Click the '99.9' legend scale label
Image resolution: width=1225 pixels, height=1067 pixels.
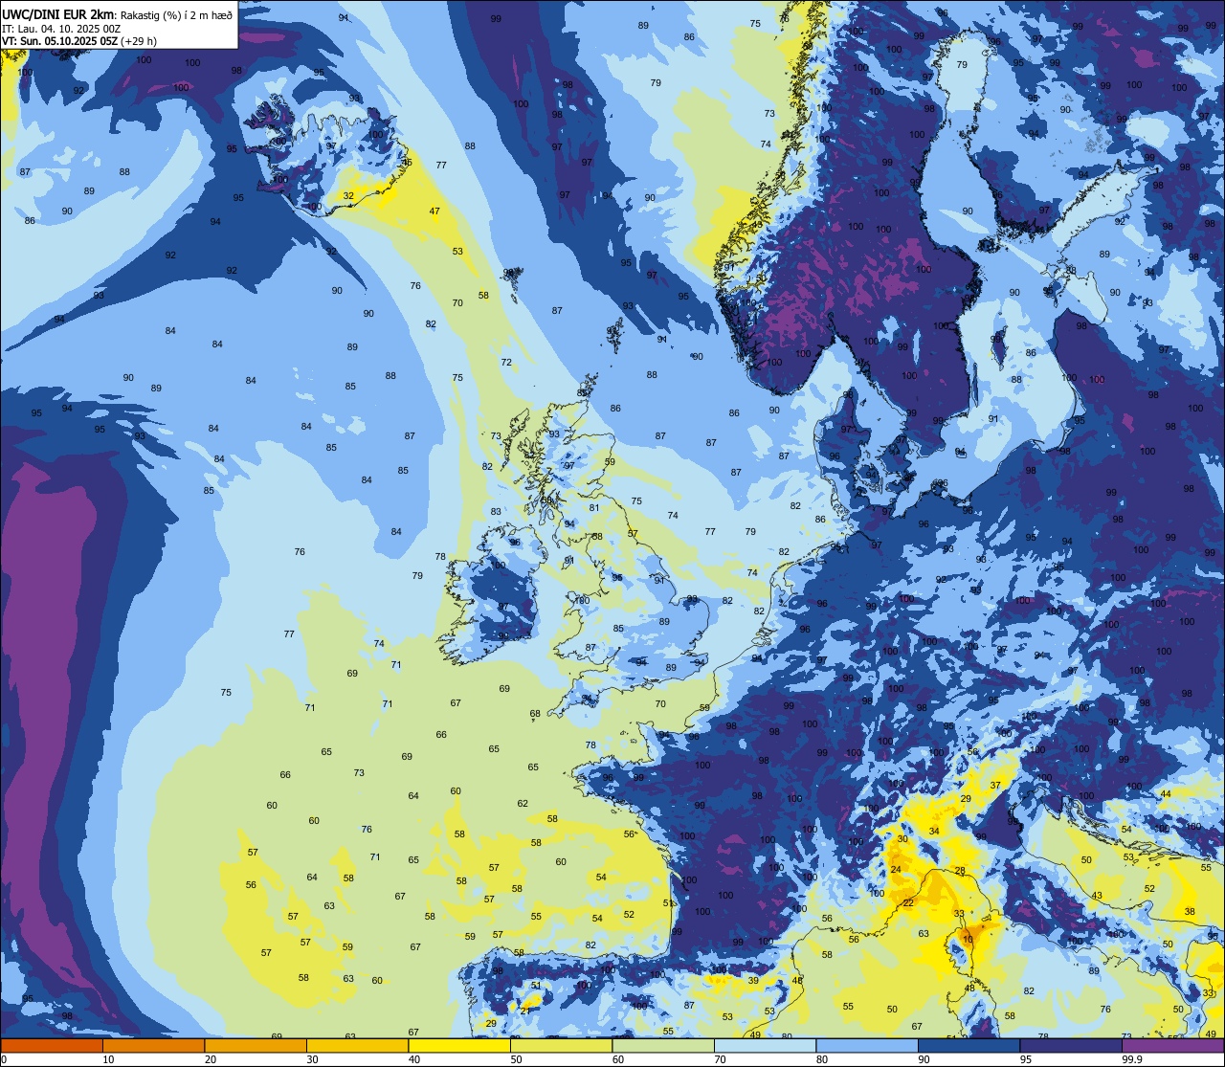(1132, 1059)
